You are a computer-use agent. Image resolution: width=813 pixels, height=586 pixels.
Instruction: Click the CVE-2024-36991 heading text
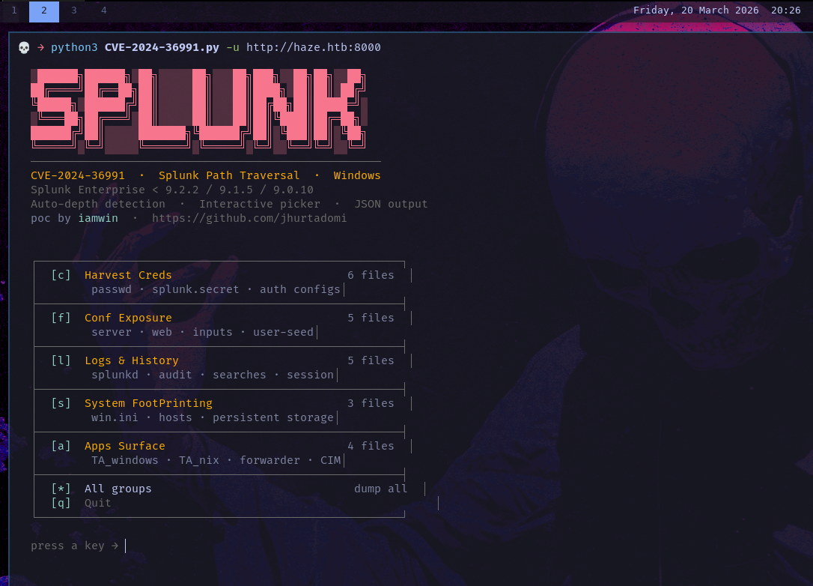coord(78,175)
